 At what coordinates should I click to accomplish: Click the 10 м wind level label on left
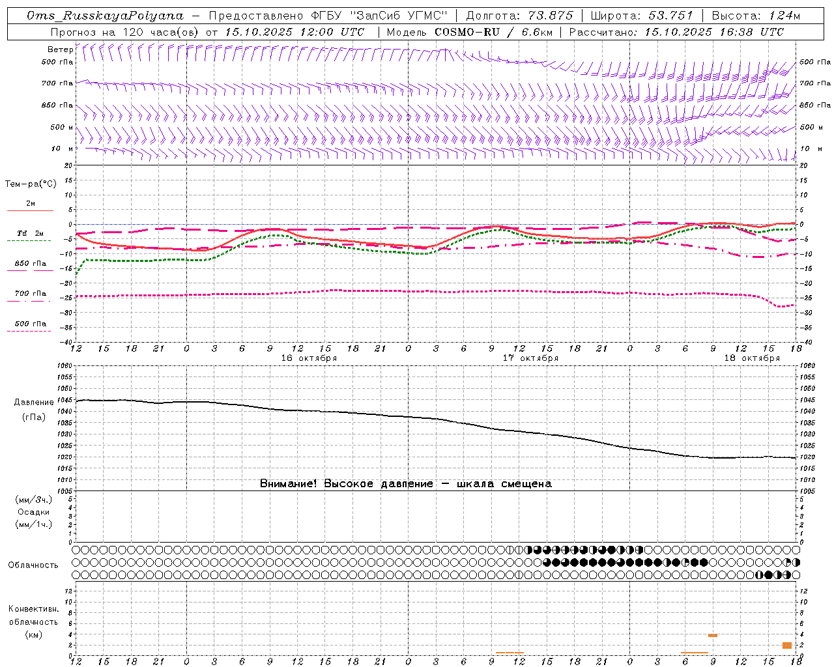point(62,149)
